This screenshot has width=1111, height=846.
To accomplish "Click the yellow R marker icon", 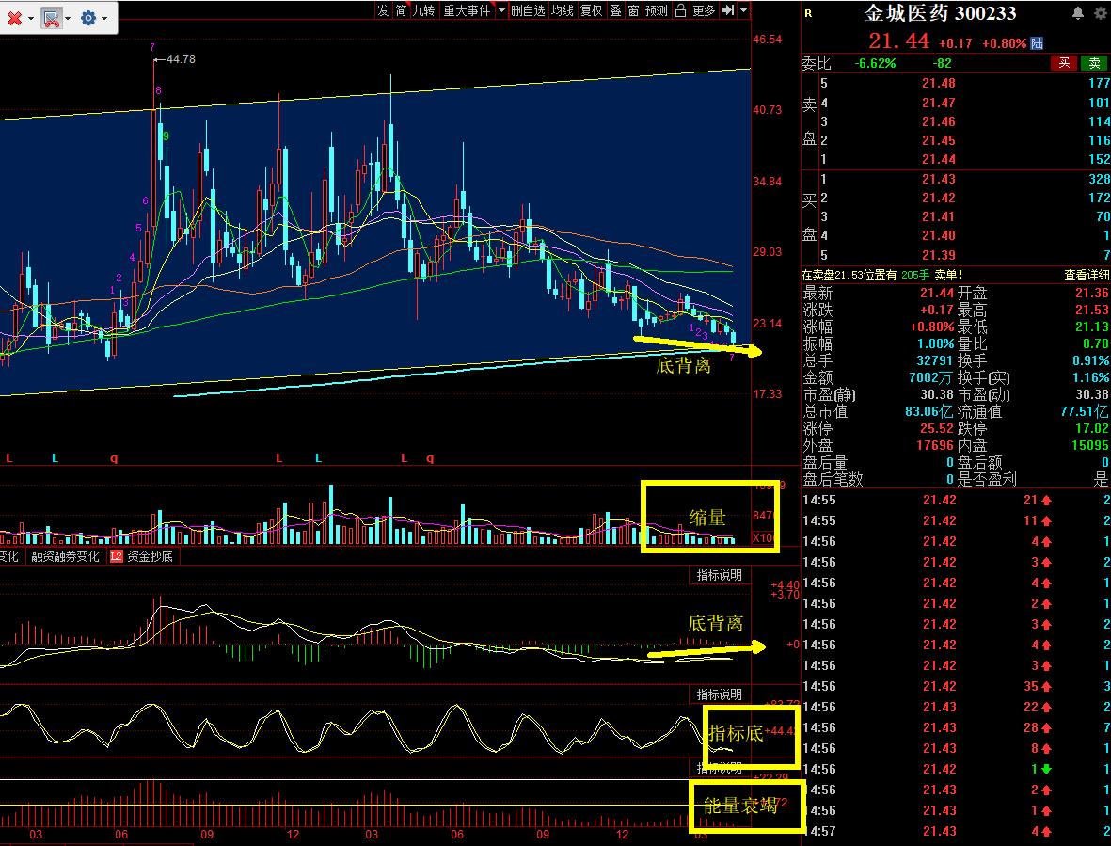I will (808, 13).
